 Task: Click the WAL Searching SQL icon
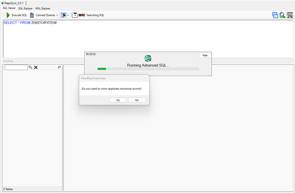pos(82,15)
